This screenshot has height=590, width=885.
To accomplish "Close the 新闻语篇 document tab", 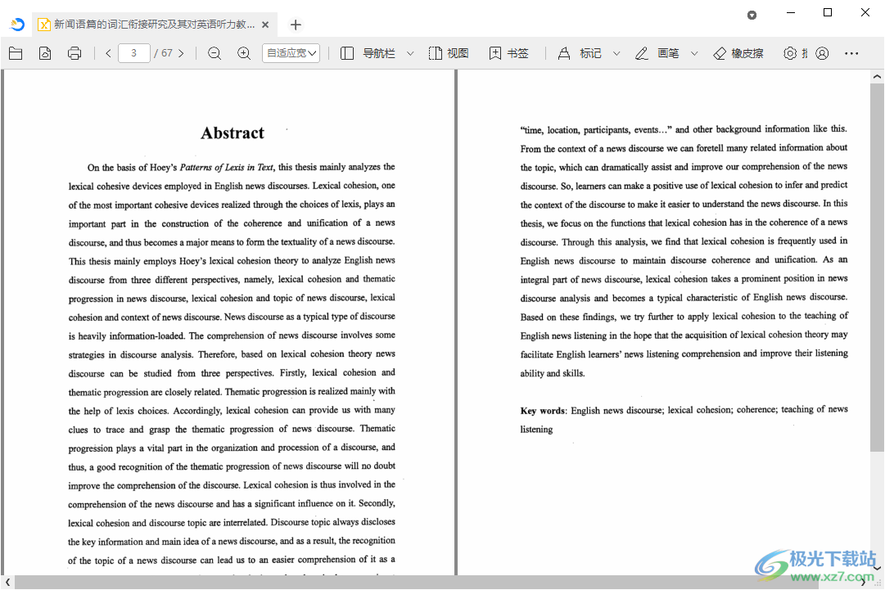I will pyautogui.click(x=265, y=25).
